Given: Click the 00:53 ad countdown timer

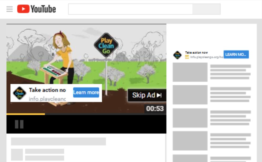Looking at the screenshot, I should (x=155, y=109).
